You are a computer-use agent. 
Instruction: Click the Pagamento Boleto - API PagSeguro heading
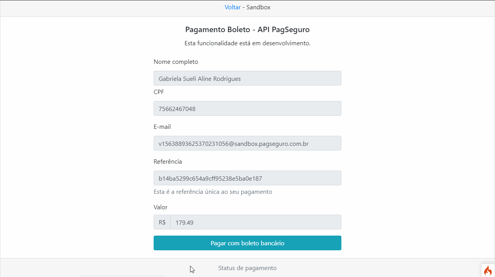pos(247,29)
